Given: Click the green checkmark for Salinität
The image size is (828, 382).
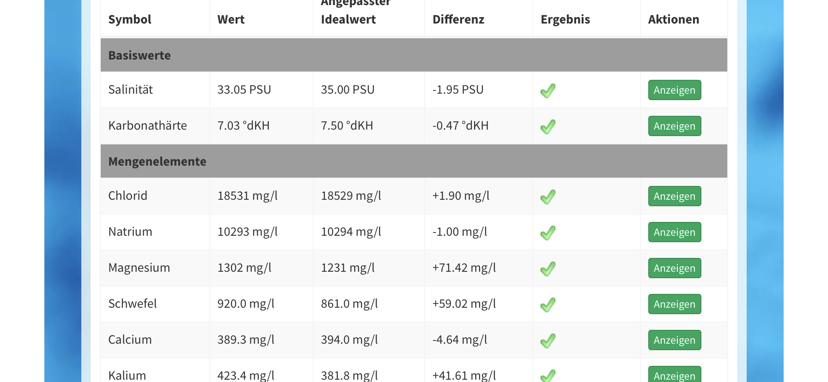Looking at the screenshot, I should [548, 90].
